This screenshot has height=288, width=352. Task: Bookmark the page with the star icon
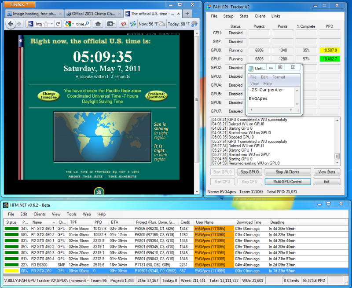pos(45,24)
